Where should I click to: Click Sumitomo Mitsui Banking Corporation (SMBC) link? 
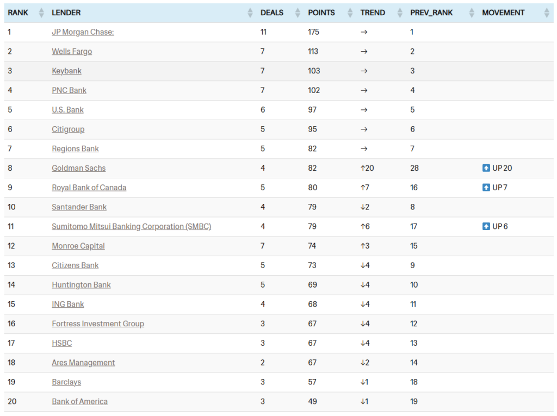point(131,226)
